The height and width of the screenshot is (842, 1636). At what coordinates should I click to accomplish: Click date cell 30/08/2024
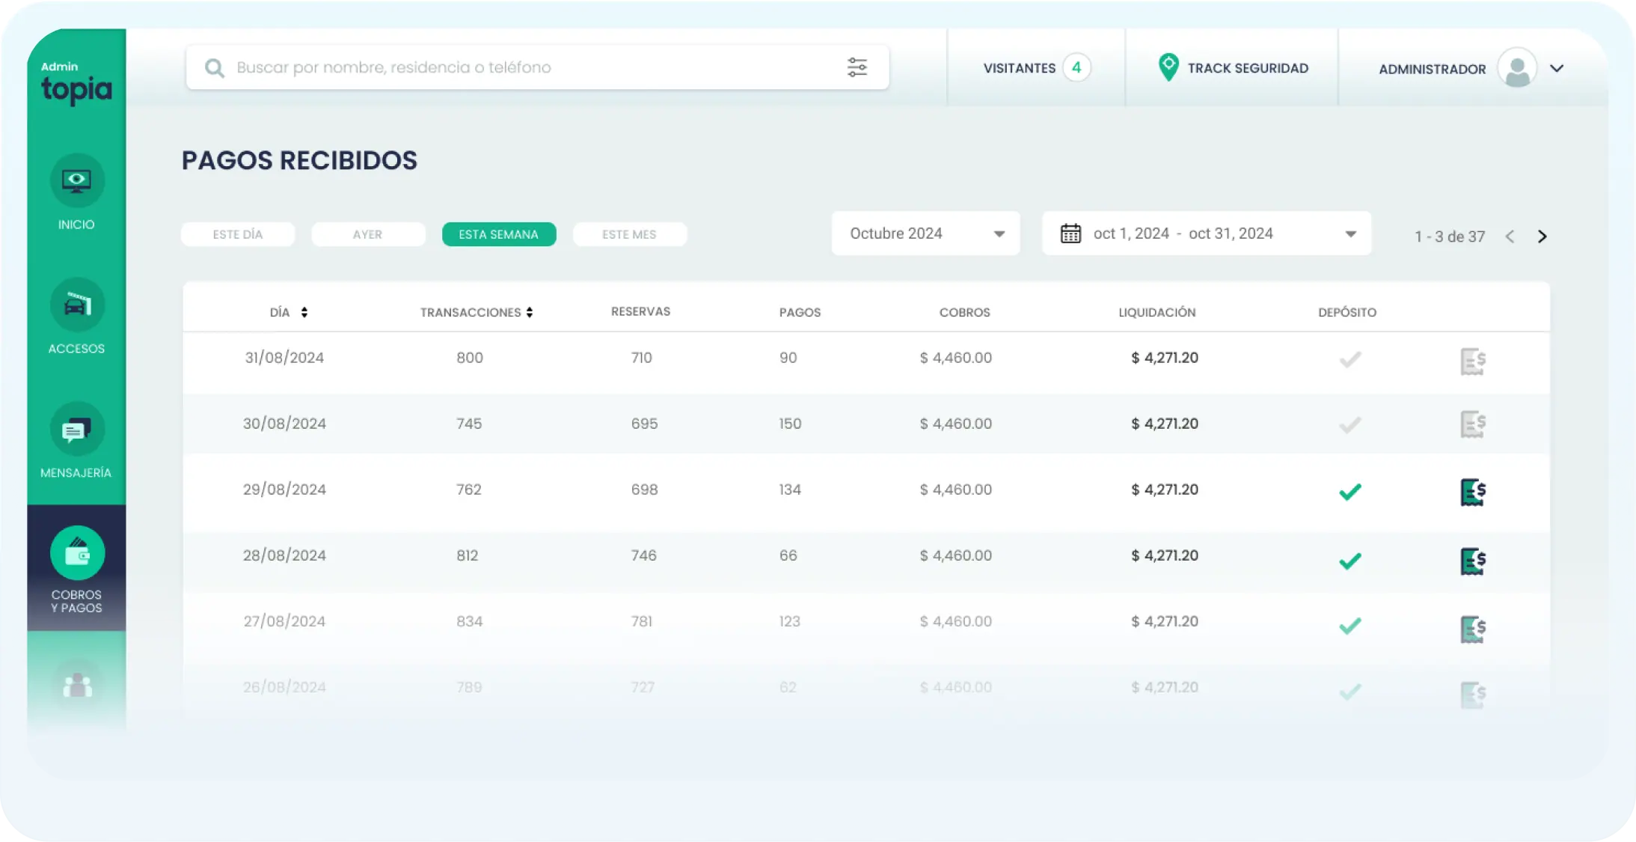point(284,424)
